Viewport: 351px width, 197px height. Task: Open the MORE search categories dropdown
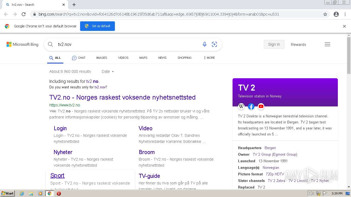click(209, 58)
